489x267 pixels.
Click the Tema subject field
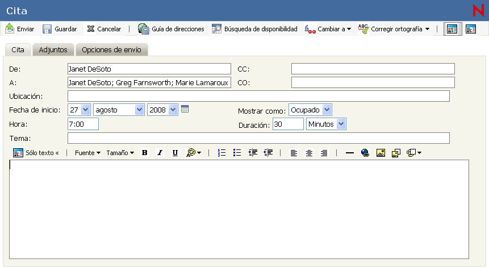click(258, 138)
